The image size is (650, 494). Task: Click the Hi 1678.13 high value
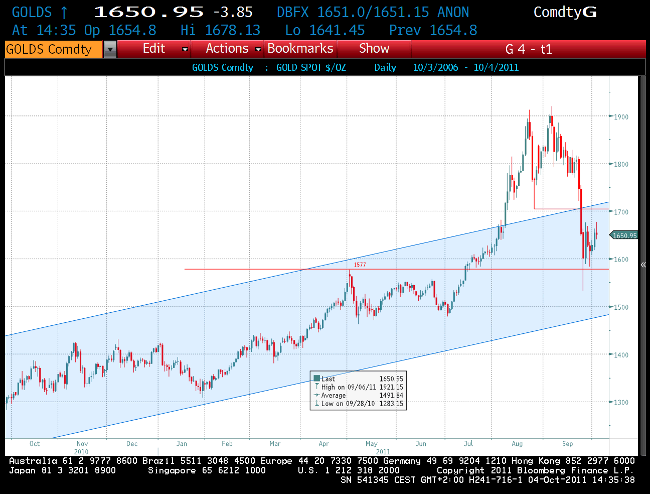tap(221, 31)
